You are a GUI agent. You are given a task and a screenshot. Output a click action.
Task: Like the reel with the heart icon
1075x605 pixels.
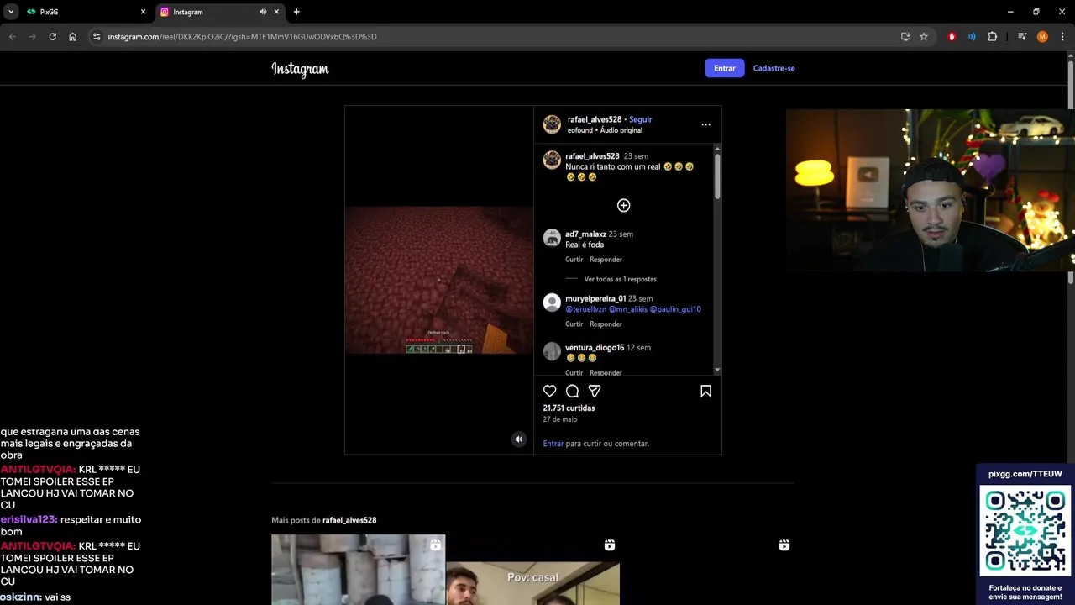549,391
